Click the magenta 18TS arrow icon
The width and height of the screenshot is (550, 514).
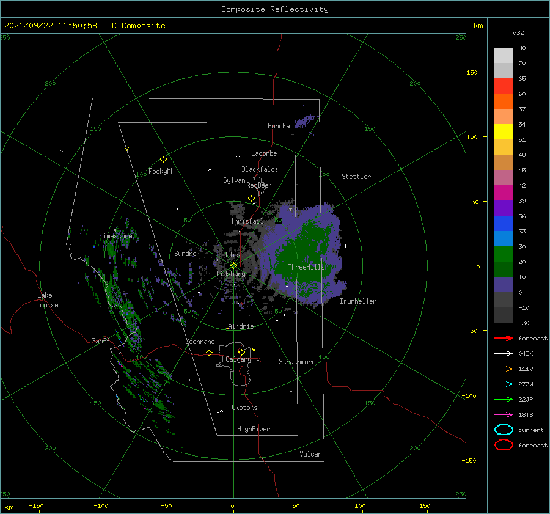tap(504, 415)
